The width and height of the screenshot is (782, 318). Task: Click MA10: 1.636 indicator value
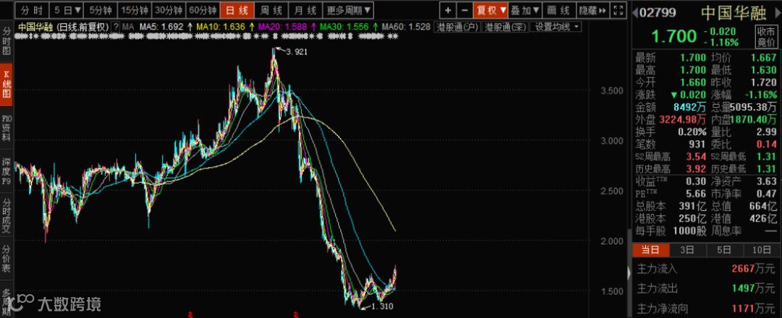point(222,27)
